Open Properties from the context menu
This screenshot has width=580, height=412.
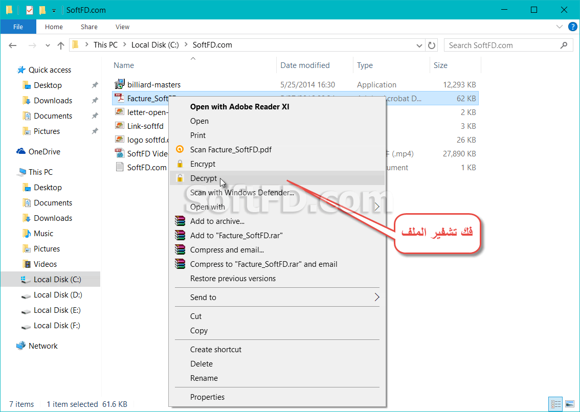pos(277,397)
